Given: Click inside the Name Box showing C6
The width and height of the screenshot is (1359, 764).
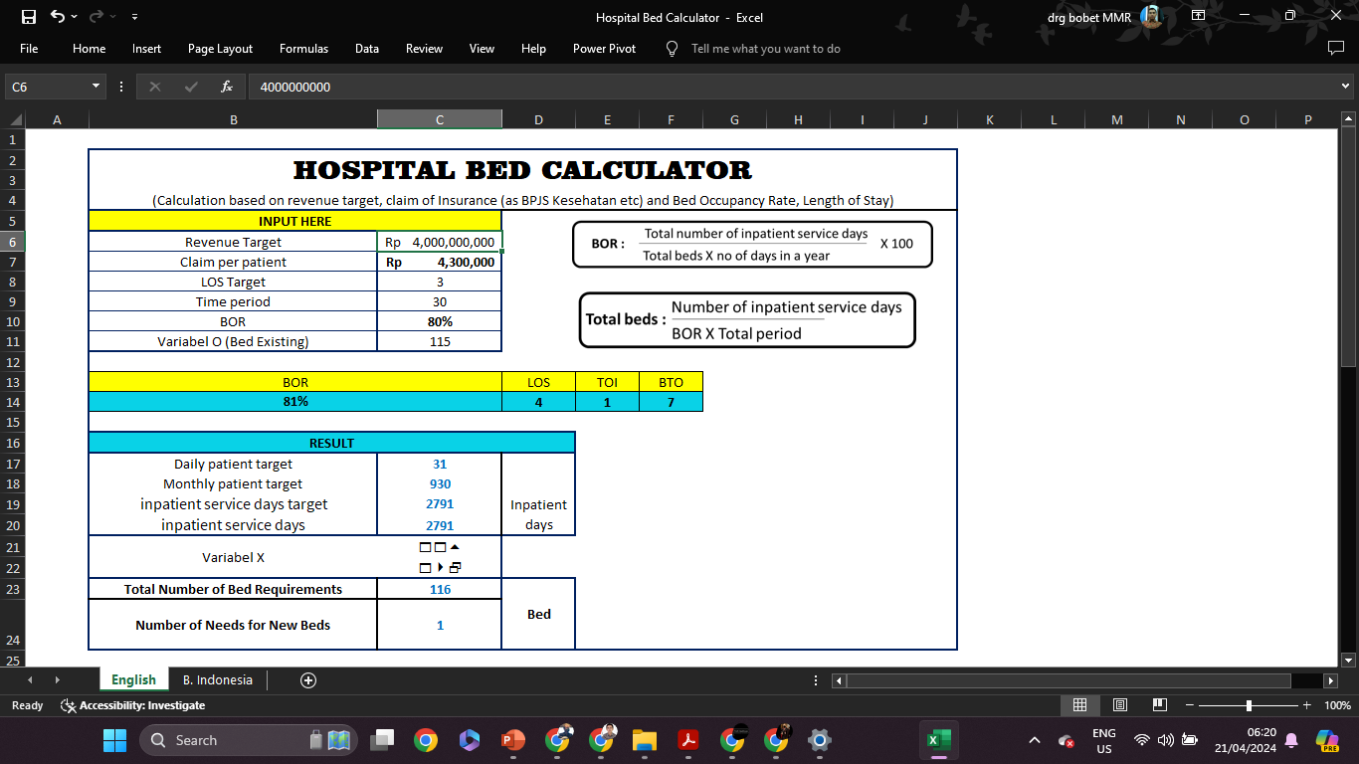Looking at the screenshot, I should 48,87.
